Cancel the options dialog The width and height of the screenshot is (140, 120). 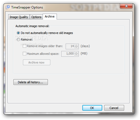tap(114, 108)
